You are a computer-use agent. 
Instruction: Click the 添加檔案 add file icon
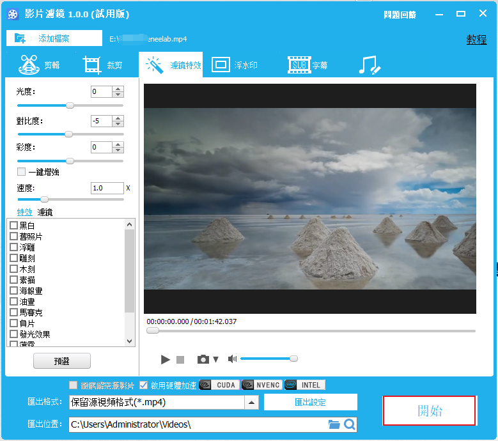[20, 38]
